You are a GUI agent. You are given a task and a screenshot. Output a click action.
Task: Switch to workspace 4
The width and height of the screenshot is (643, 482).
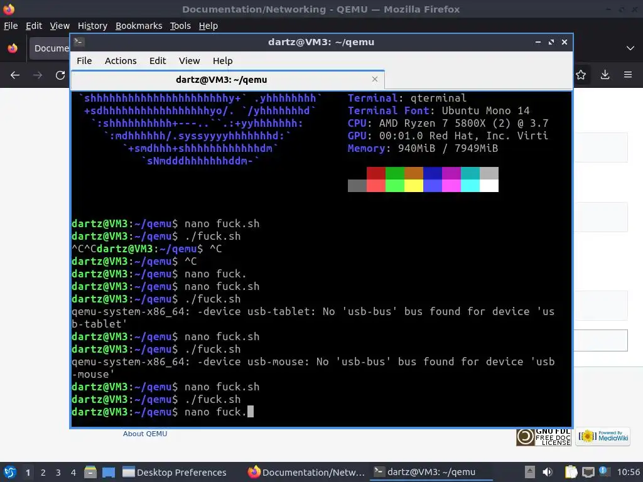(73, 473)
